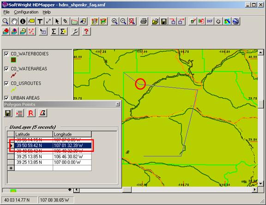
Task: Click the map's horizontal scrollbar right arrow
Action: [x=255, y=190]
